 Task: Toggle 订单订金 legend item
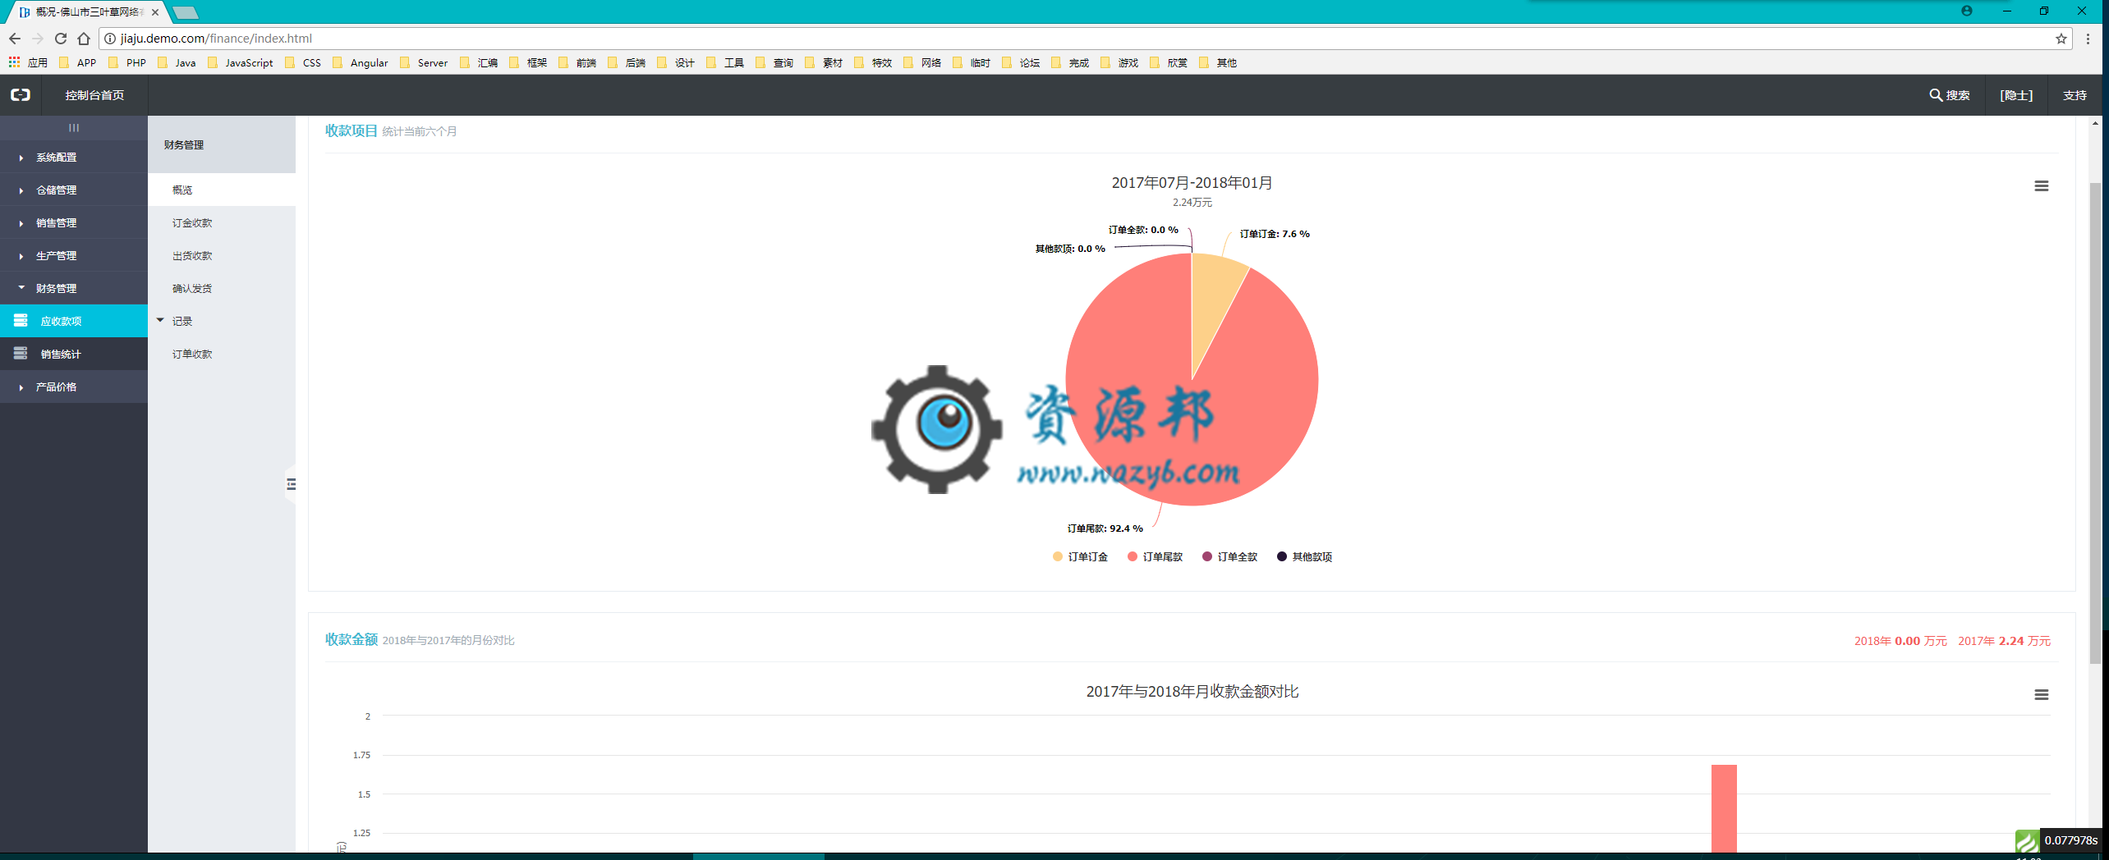coord(1080,557)
